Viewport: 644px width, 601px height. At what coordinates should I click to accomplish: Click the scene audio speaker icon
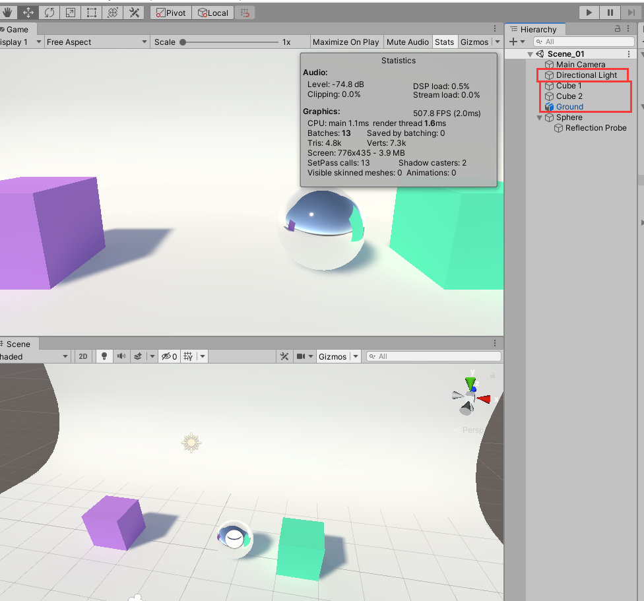(121, 356)
